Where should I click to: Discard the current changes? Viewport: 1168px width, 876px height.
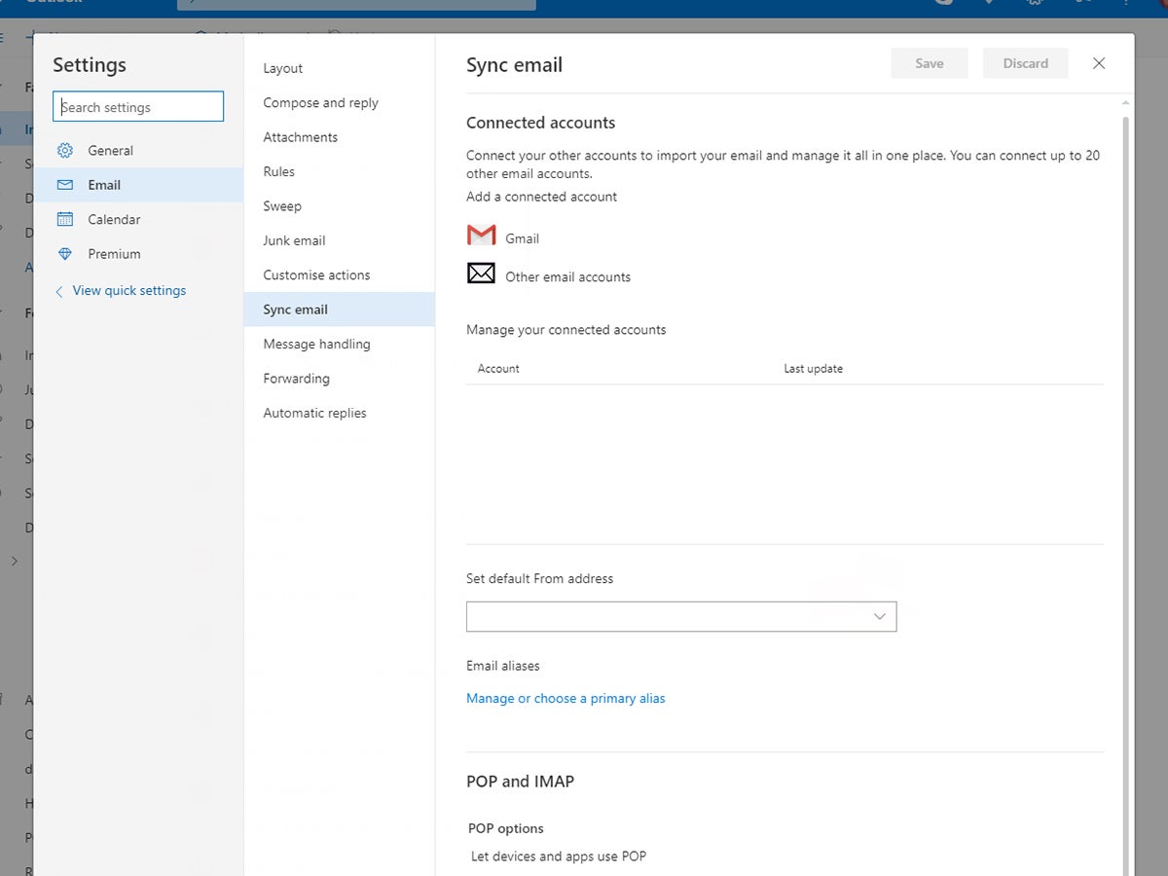coord(1026,62)
